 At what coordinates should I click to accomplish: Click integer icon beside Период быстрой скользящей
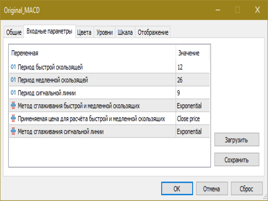pyautogui.click(x=13, y=67)
